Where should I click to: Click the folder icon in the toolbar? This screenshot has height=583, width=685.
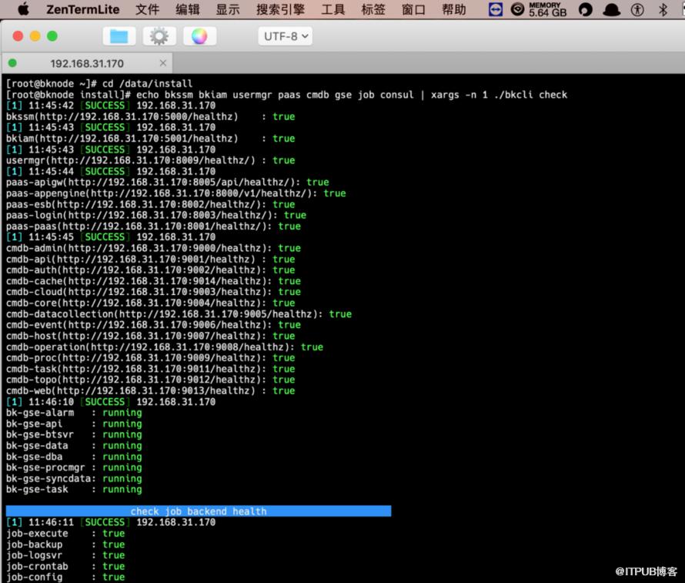(x=119, y=36)
